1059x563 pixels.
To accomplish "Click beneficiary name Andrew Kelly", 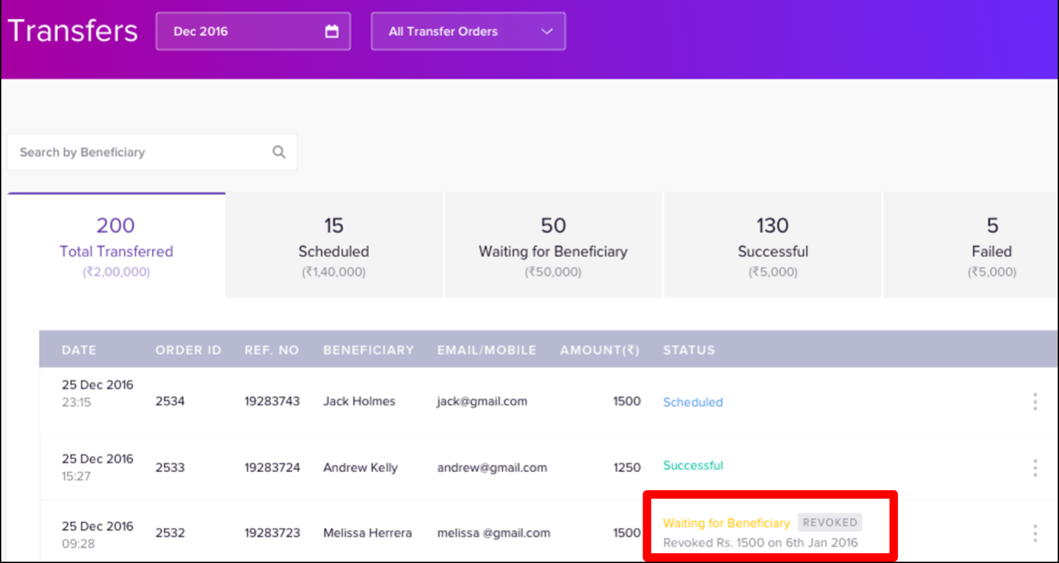I will point(360,467).
